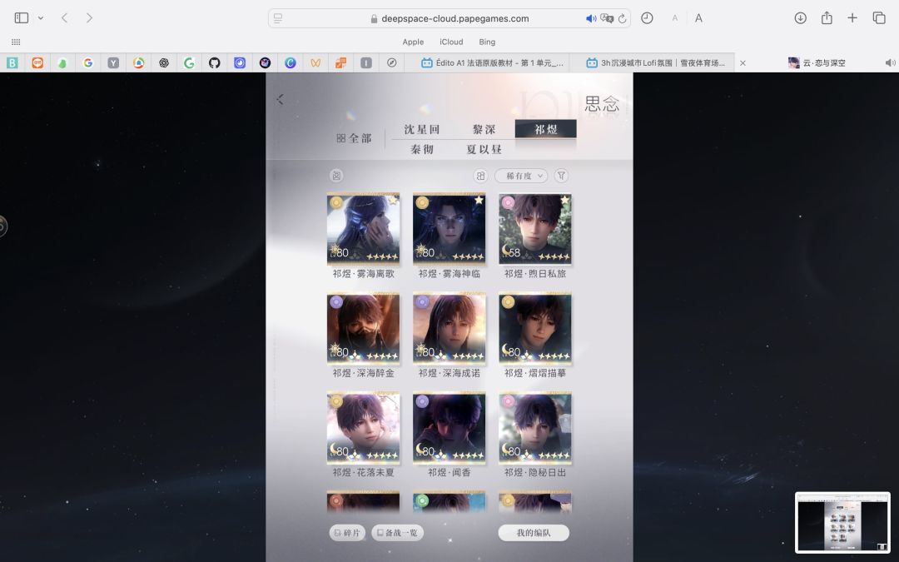Click the Share icon in toolbar
The image size is (899, 562).
tap(827, 17)
